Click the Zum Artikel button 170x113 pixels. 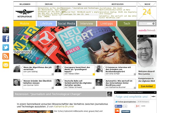(147, 86)
